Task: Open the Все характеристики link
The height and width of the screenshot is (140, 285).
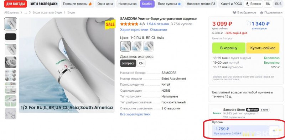Action: pyautogui.click(x=135, y=114)
